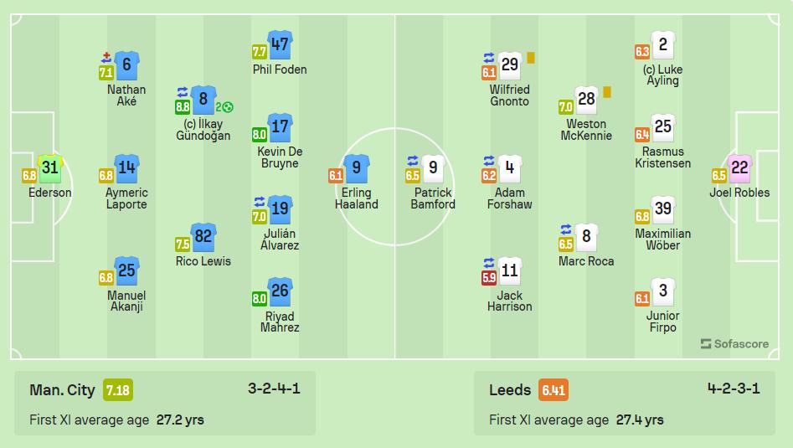793x448 pixels.
Task: Click Joel Robles' pink number 22 jersey
Action: (x=739, y=168)
